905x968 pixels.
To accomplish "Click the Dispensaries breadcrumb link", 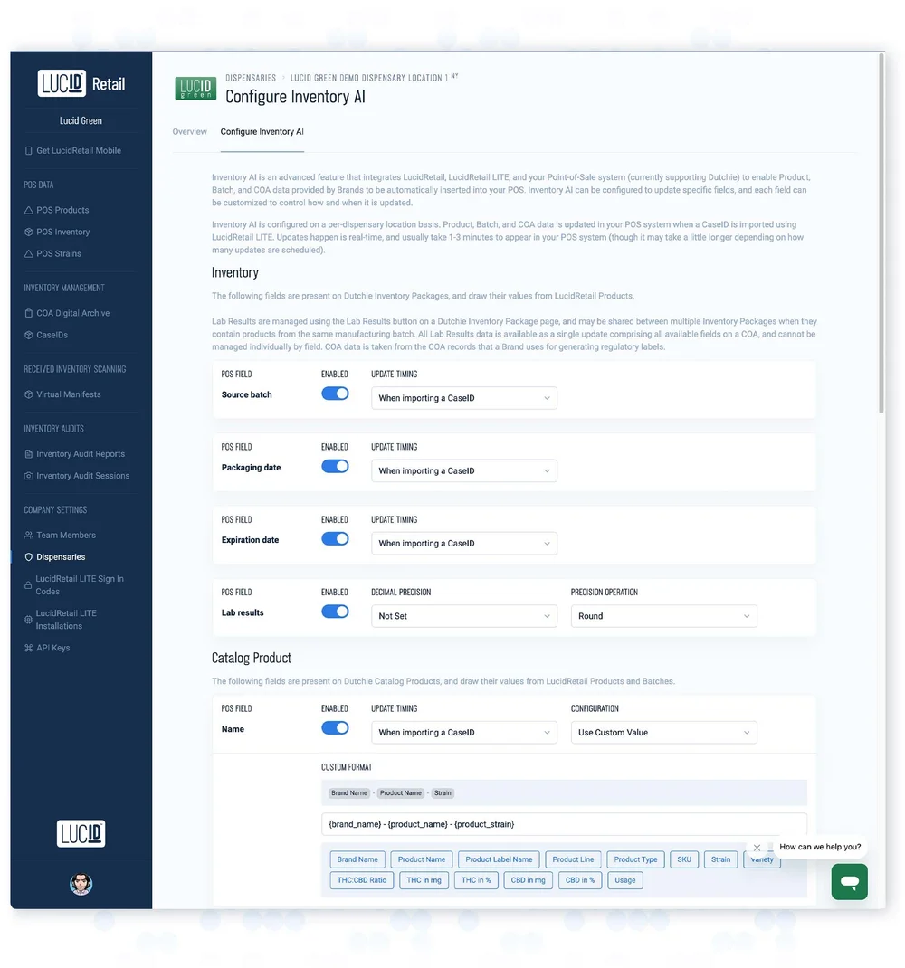I will coord(251,78).
